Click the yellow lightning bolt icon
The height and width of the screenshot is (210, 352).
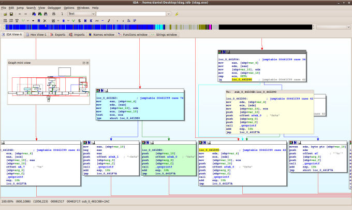[177, 14]
